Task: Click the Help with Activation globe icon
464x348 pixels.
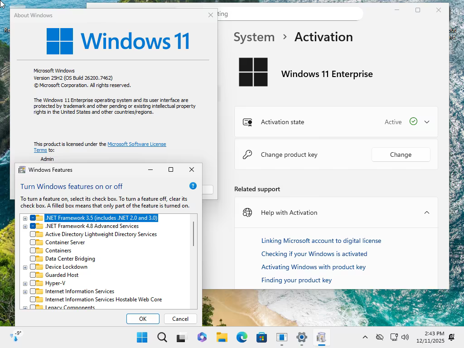Action: click(x=247, y=213)
